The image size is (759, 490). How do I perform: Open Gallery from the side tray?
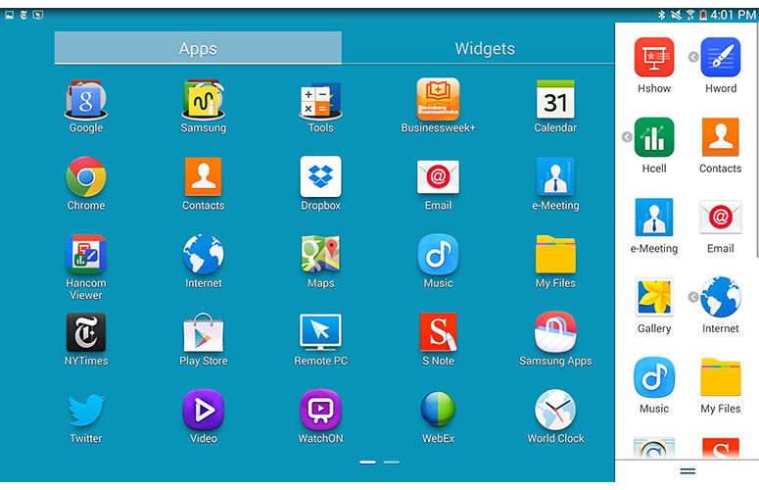(x=654, y=297)
